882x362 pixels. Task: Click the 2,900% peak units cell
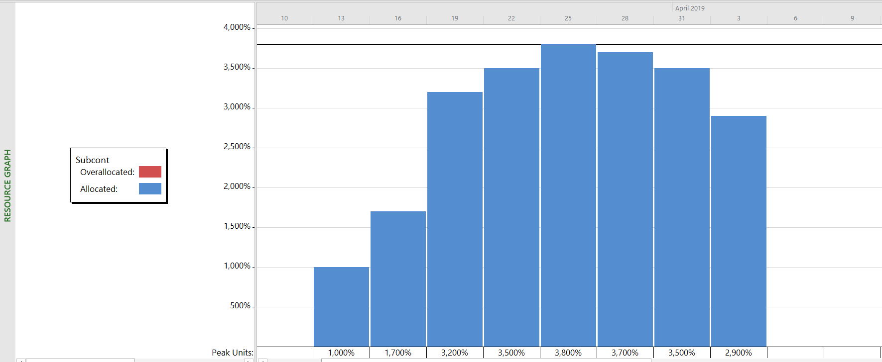tap(739, 353)
